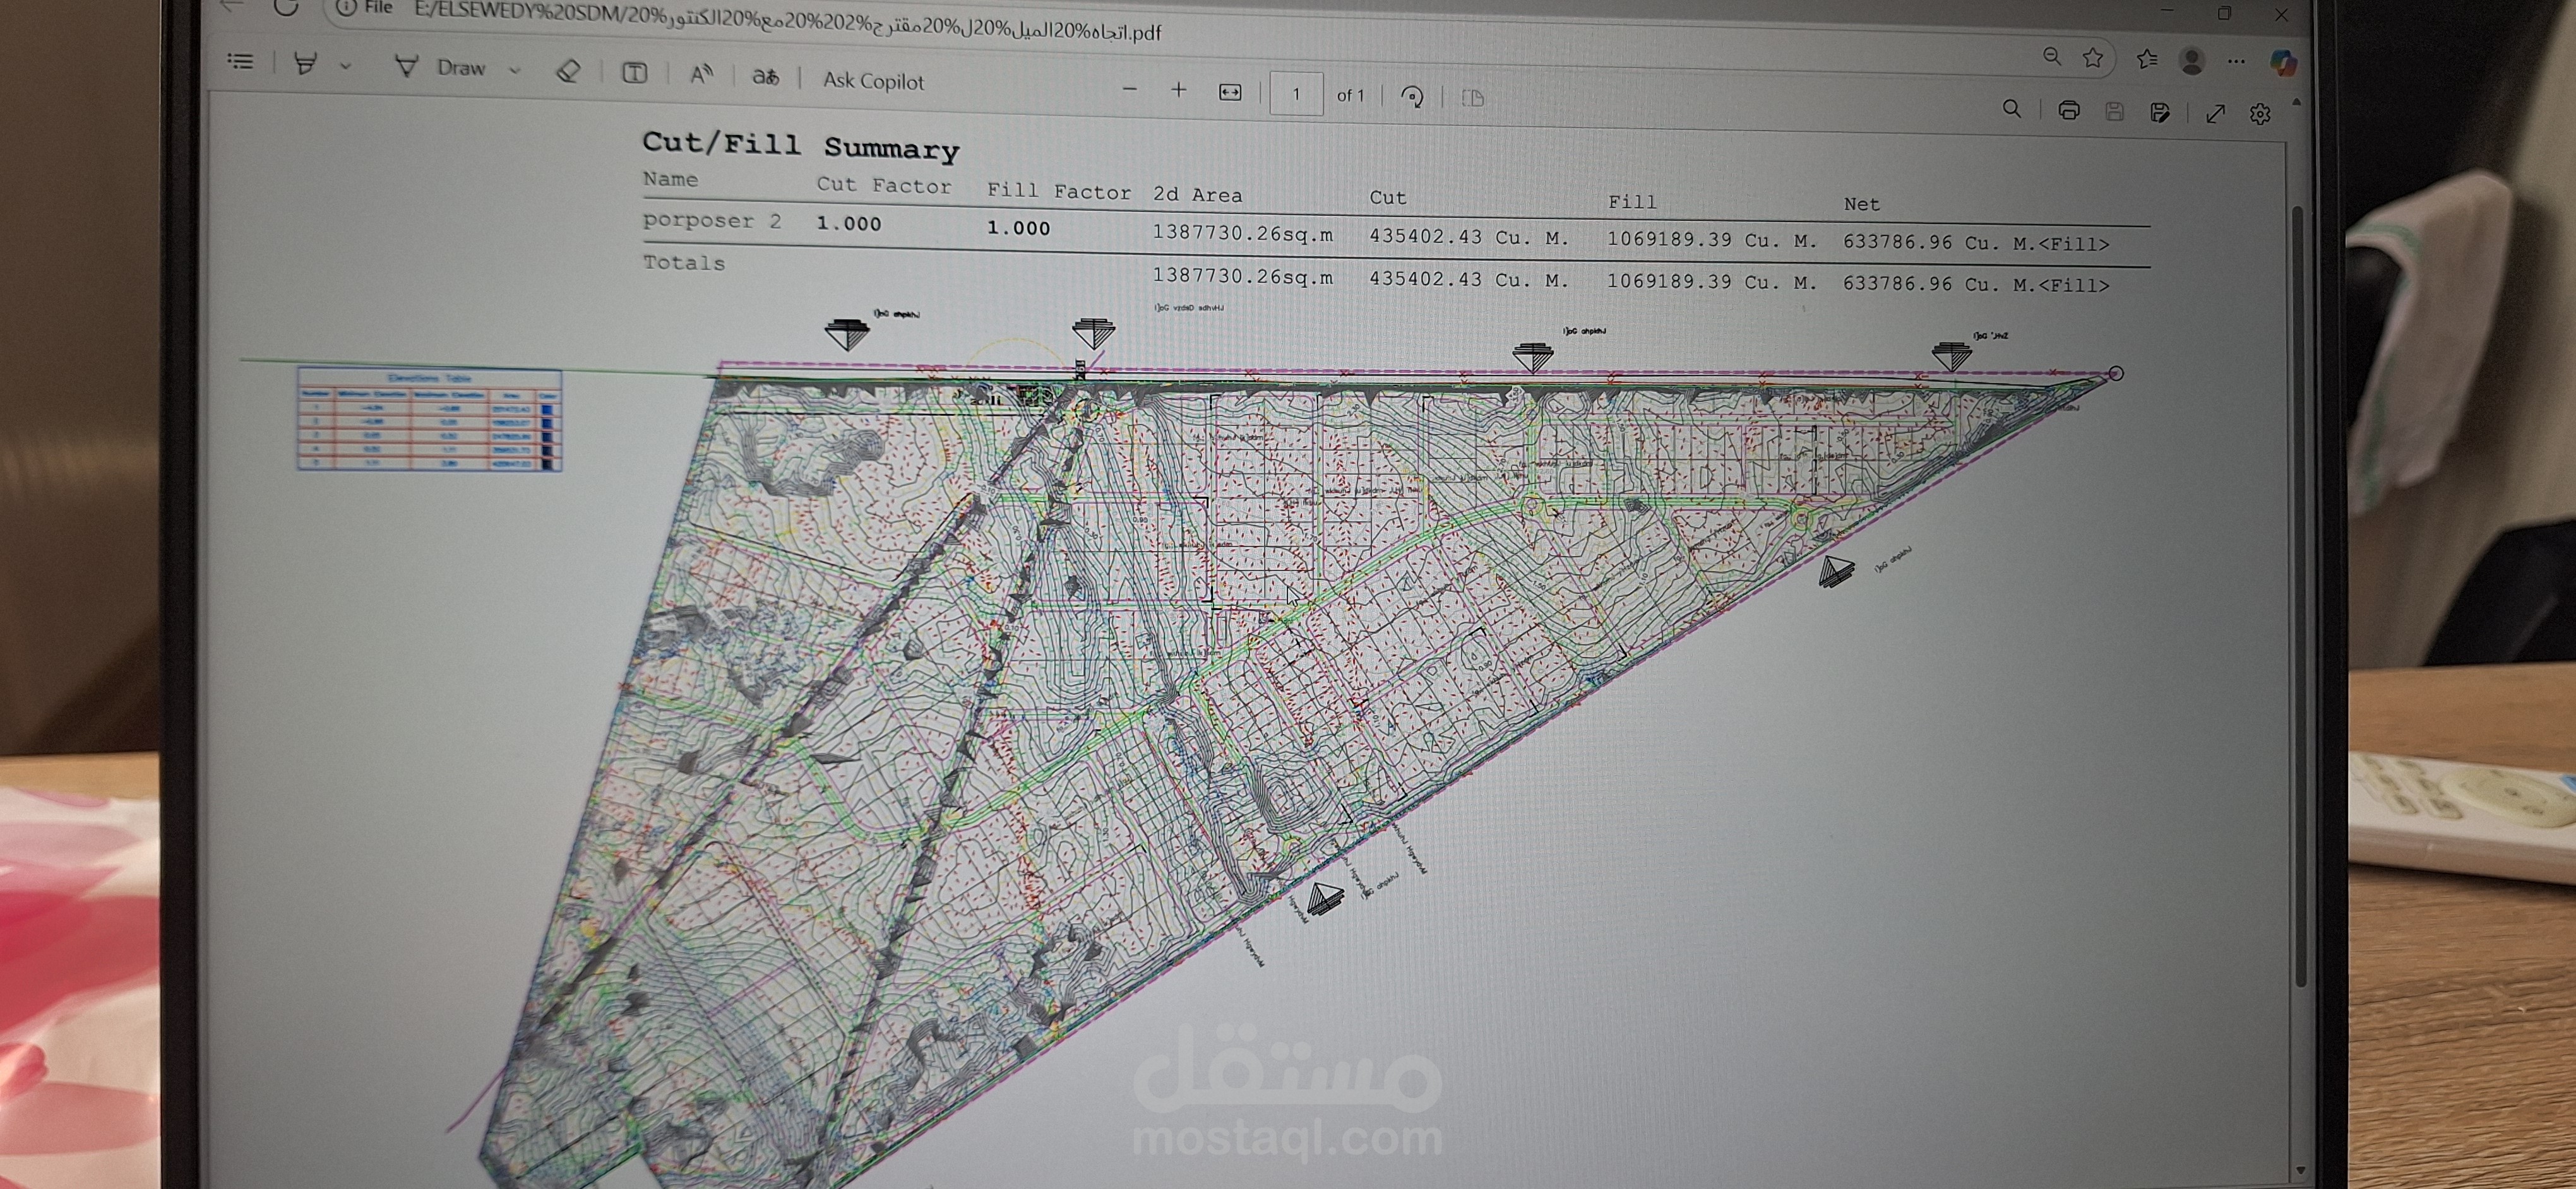Toggle the page view layout
This screenshot has height=1189, width=2576.
point(1472,98)
